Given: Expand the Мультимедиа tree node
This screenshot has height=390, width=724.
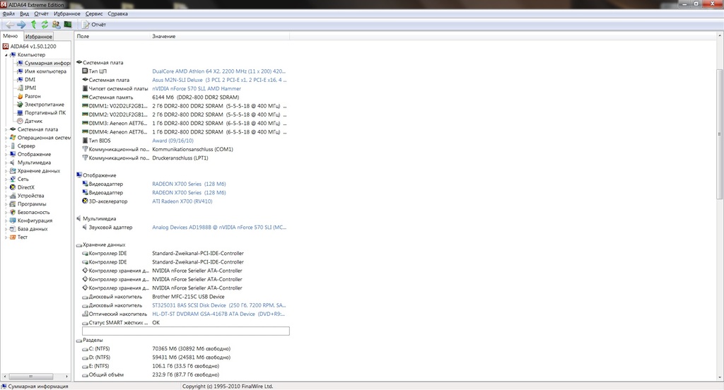Looking at the screenshot, I should pos(6,163).
